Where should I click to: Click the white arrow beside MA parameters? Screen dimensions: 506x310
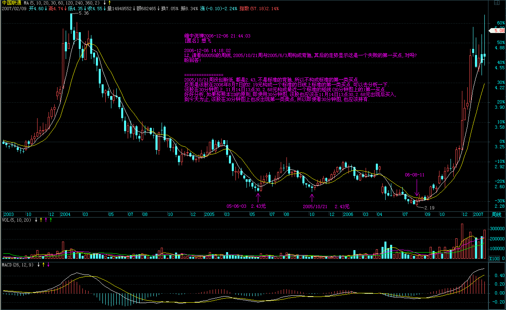point(104,3)
